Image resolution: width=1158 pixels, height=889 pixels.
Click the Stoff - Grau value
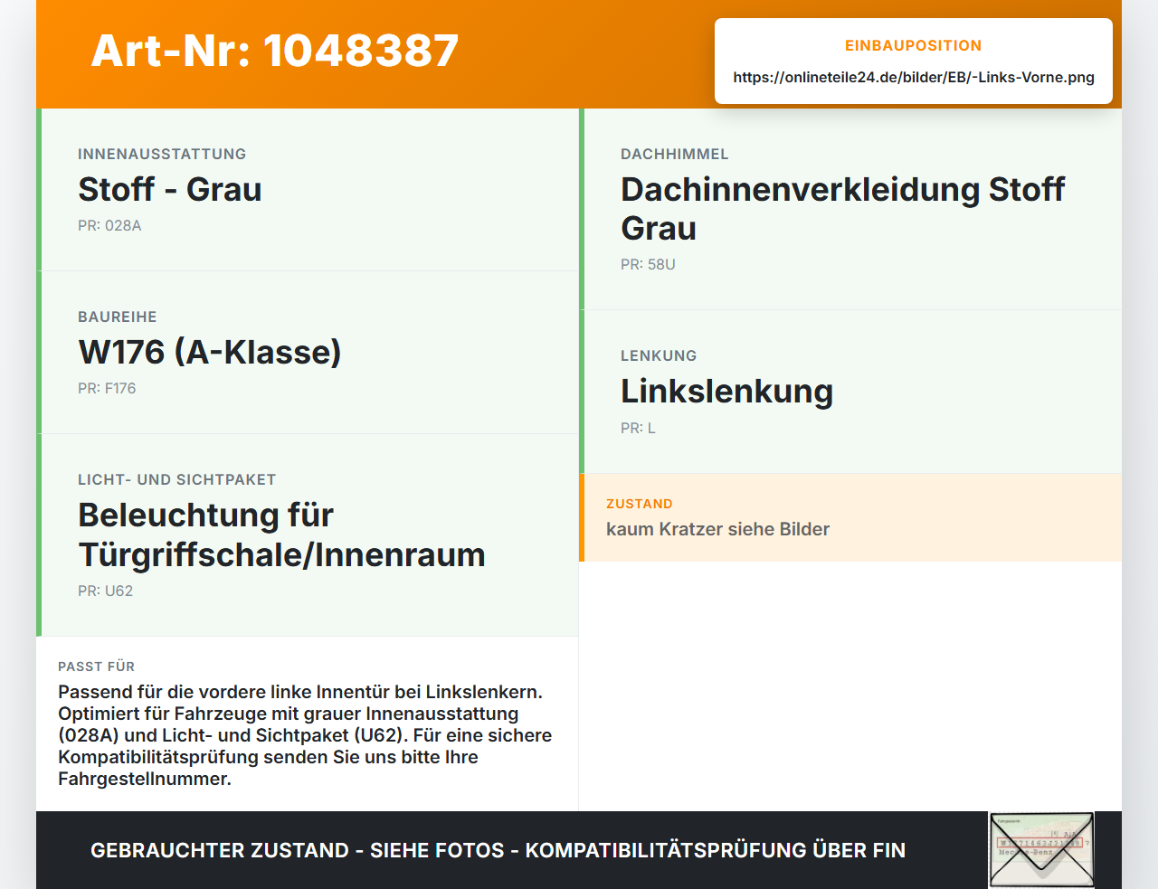pos(170,189)
